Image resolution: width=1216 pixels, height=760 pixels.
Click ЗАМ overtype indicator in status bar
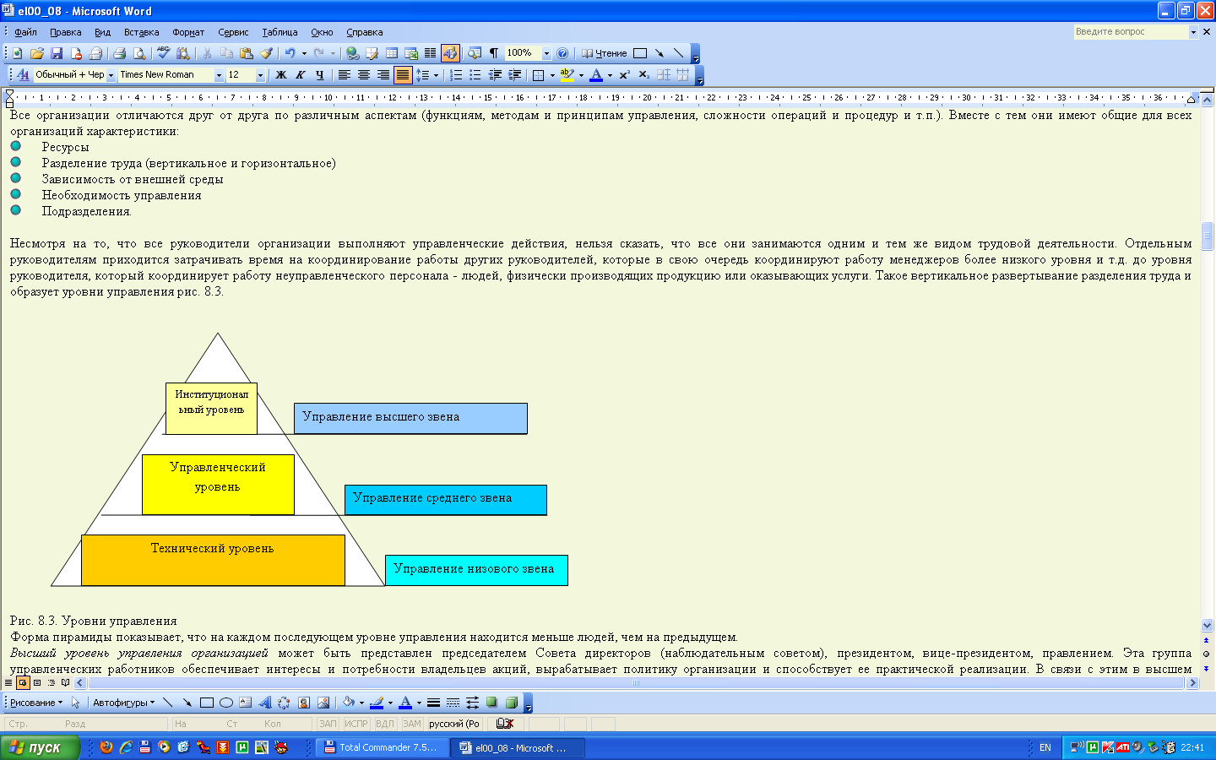(411, 724)
